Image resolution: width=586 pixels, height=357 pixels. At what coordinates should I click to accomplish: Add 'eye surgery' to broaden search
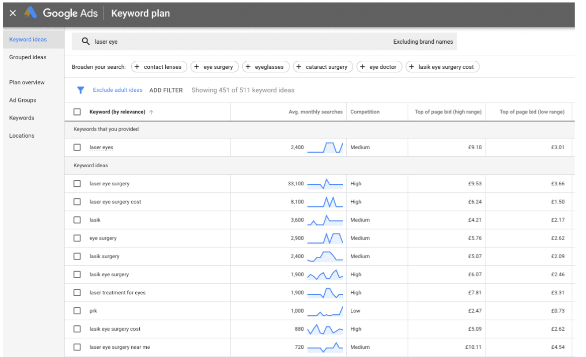coord(215,67)
